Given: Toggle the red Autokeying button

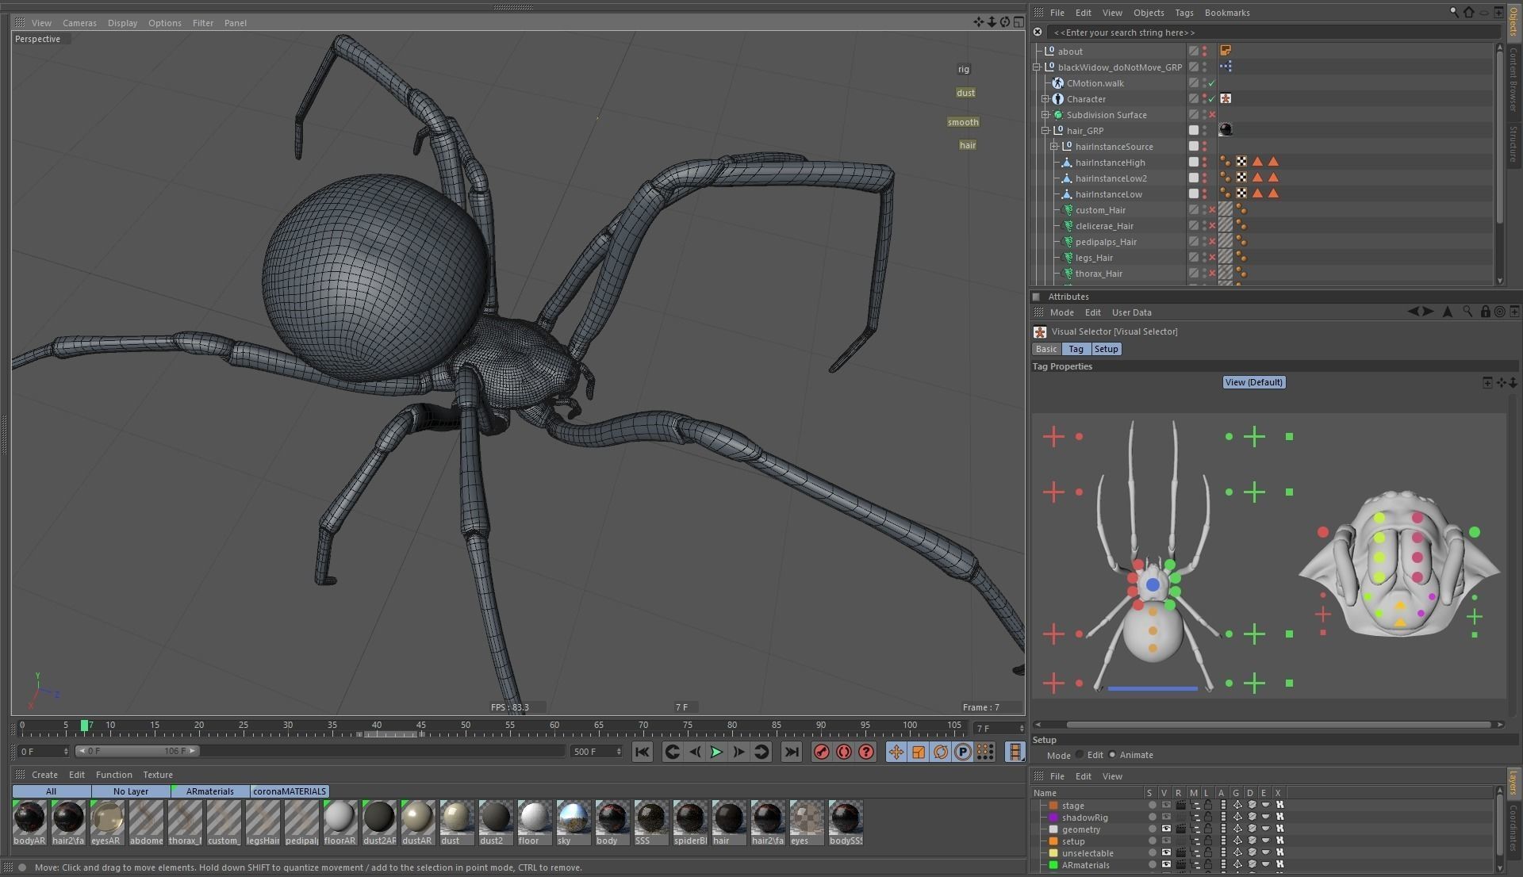Looking at the screenshot, I should tap(844, 752).
